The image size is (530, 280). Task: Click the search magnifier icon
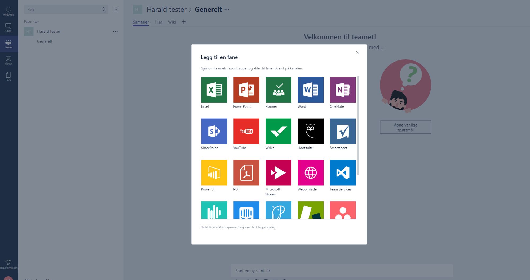(x=104, y=10)
